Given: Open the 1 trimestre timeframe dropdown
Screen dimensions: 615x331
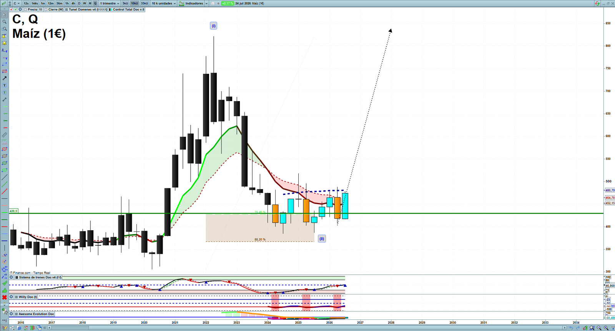Looking at the screenshot, I should pyautogui.click(x=110, y=3).
